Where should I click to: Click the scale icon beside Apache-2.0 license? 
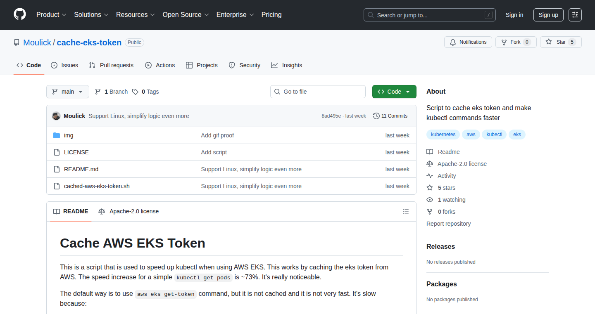click(430, 164)
